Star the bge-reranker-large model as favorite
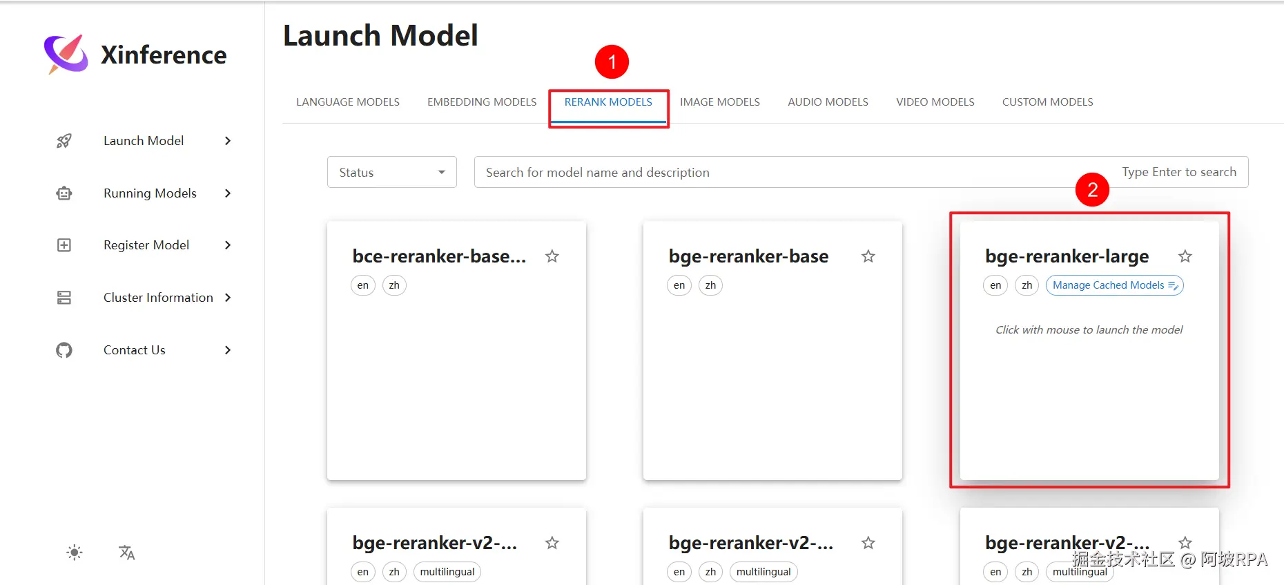The image size is (1284, 585). point(1185,256)
